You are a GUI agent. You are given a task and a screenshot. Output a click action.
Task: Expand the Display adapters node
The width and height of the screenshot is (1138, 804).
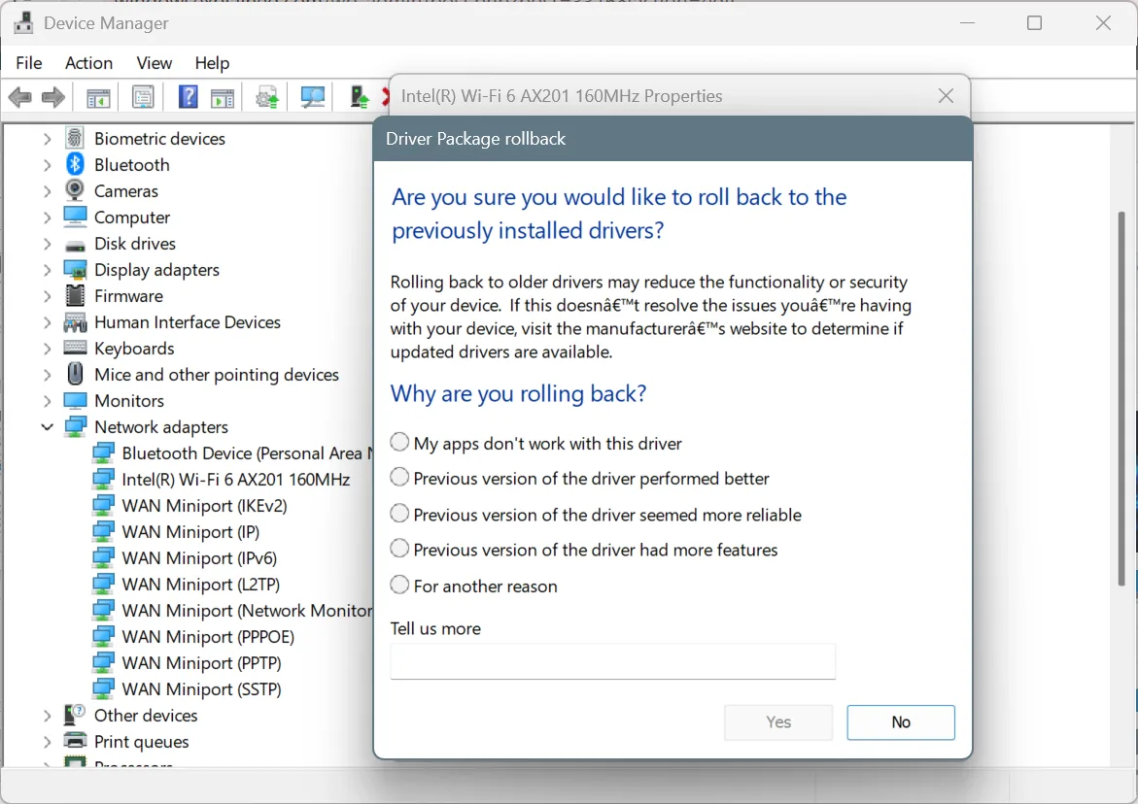click(x=48, y=270)
